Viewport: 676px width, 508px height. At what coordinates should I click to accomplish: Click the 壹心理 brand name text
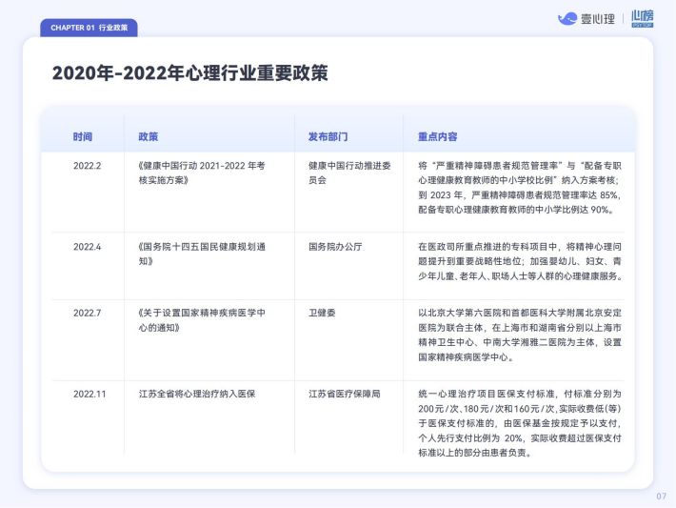coord(598,19)
